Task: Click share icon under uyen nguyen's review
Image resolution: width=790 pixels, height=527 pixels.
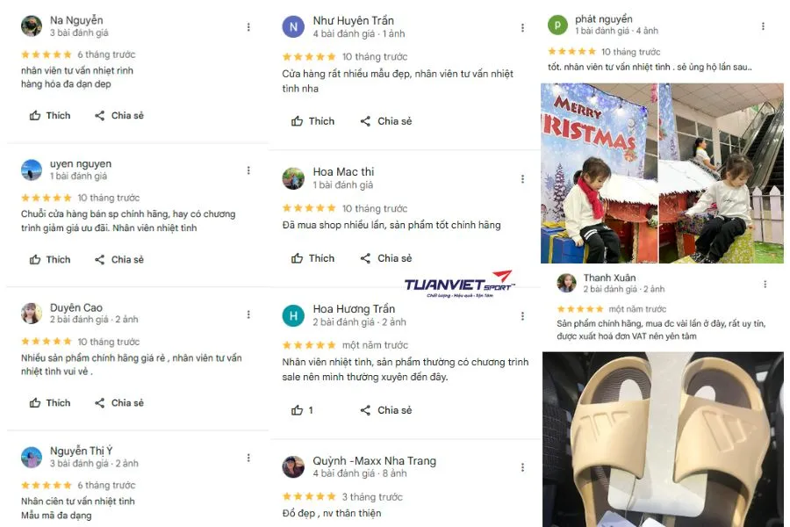Action: coord(100,259)
